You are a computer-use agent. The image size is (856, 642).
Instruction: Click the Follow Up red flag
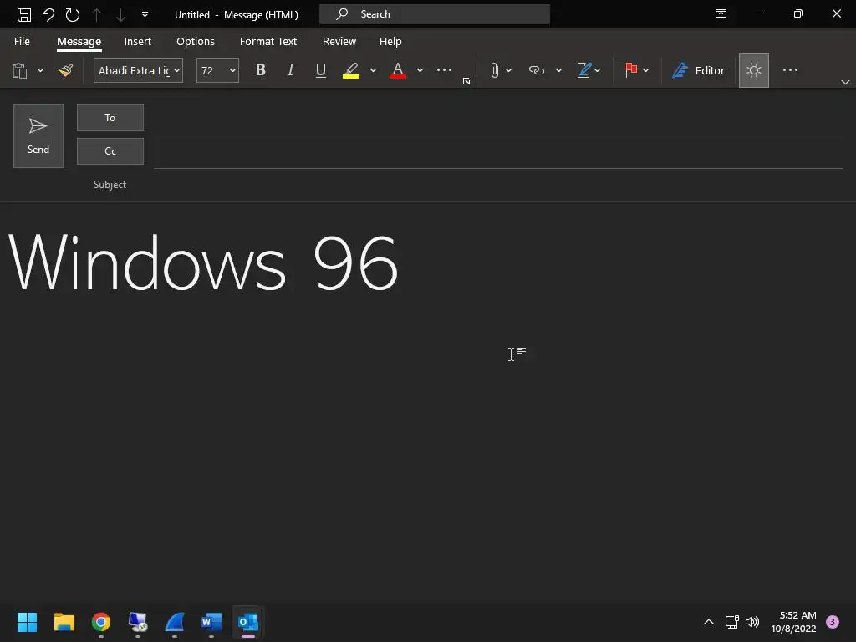[631, 70]
